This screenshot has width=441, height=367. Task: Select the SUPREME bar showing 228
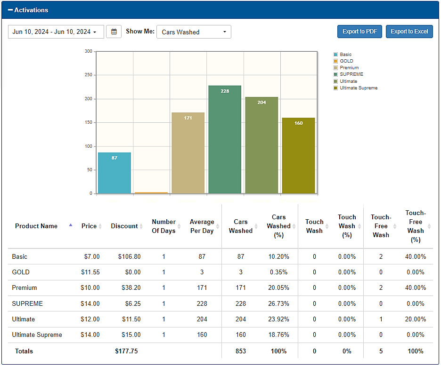pos(225,140)
